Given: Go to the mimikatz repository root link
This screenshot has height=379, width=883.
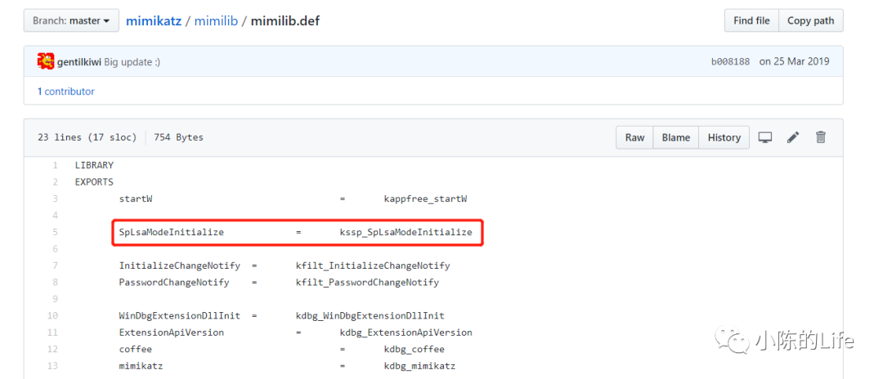Looking at the screenshot, I should click(x=154, y=21).
